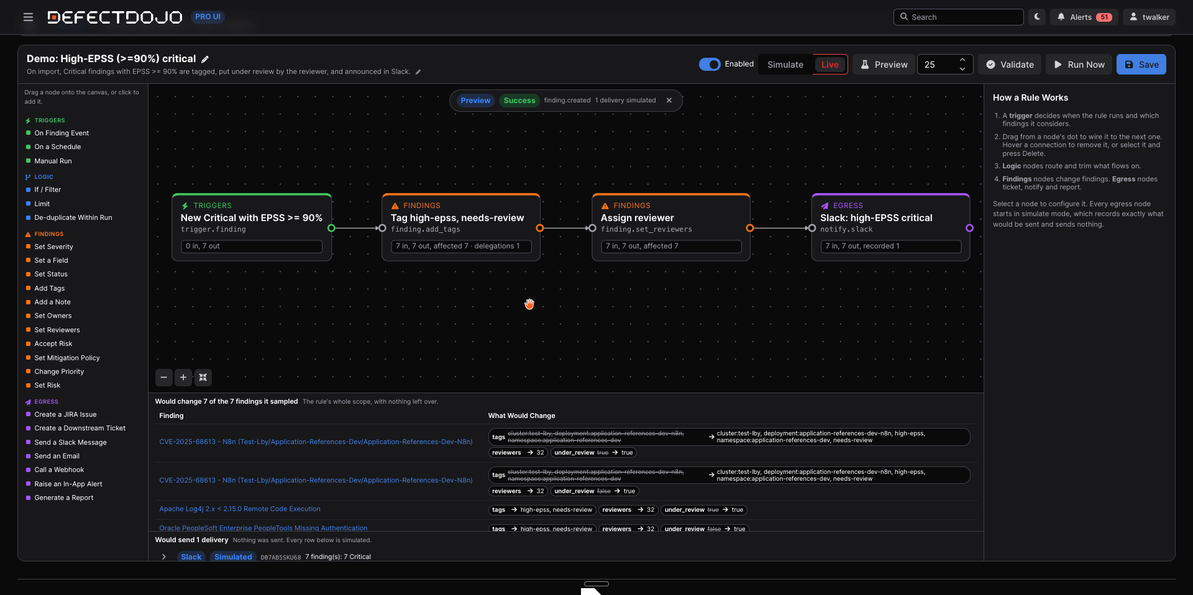Select the New Critical with EPSS trigger node
This screenshot has height=595, width=1193.
click(252, 227)
